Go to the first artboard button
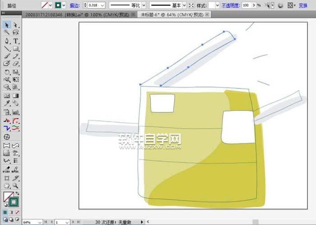 click(x=46, y=222)
